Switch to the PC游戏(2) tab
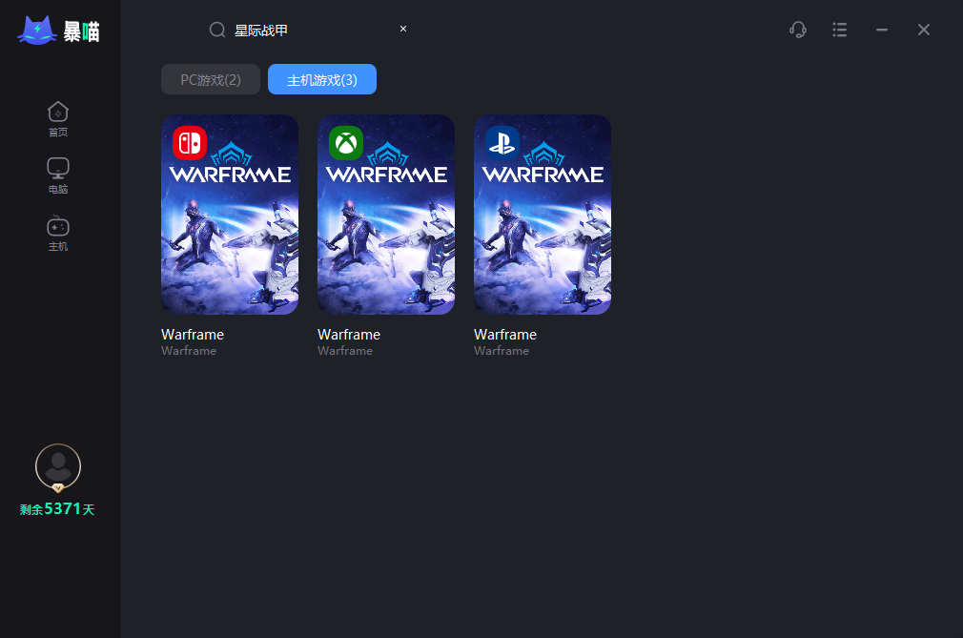 coord(211,79)
